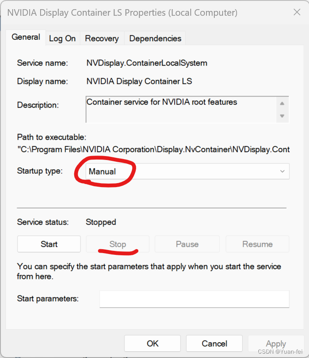The width and height of the screenshot is (309, 358).
Task: Close the Properties dialog with X
Action: [297, 12]
